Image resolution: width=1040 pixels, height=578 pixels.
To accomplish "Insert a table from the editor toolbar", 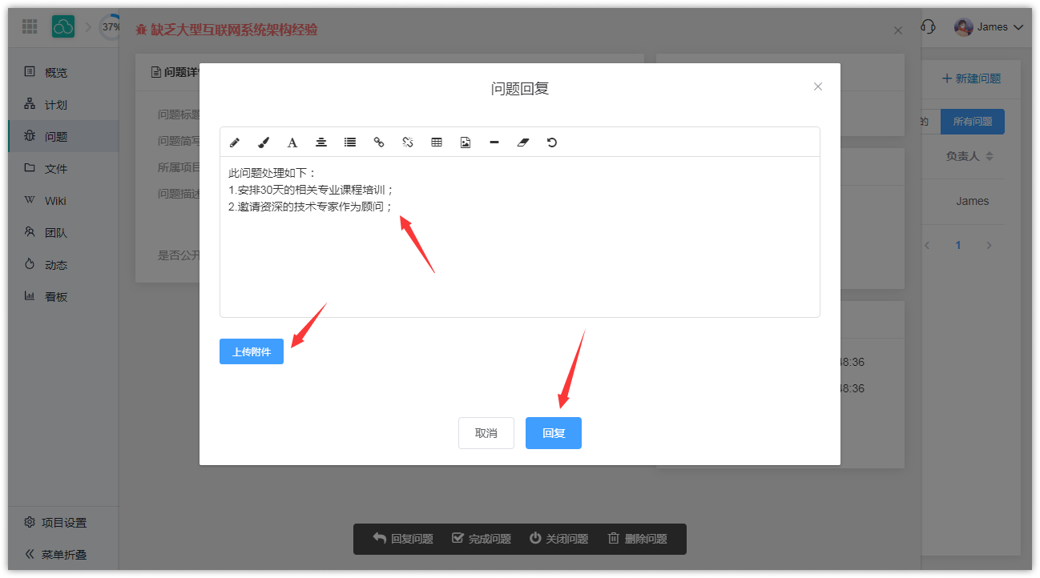I will pos(437,142).
